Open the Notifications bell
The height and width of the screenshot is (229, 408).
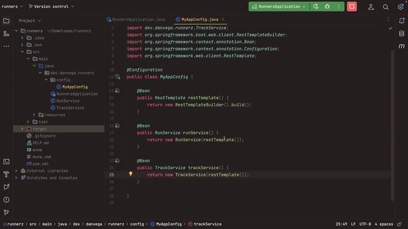coord(402,21)
